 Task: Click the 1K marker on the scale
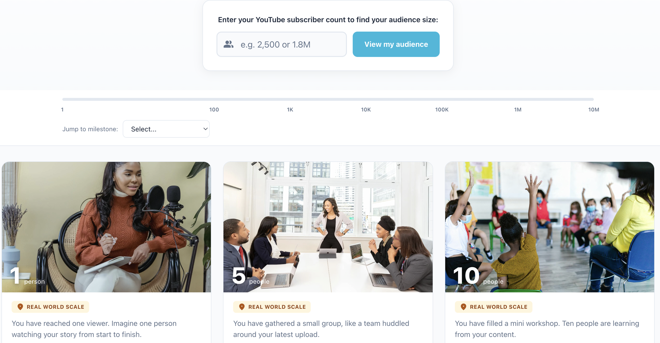coord(290,110)
